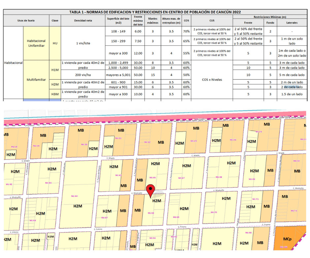Click the 'mayor a 901' cell
This screenshot has height=258, width=310.
pos(118,87)
